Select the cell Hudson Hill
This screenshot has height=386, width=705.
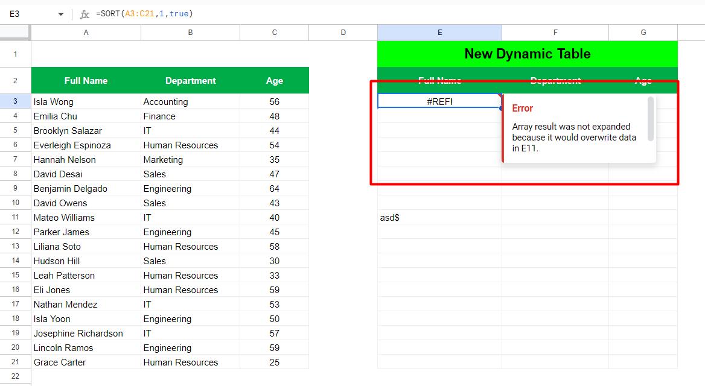pyautogui.click(x=86, y=261)
